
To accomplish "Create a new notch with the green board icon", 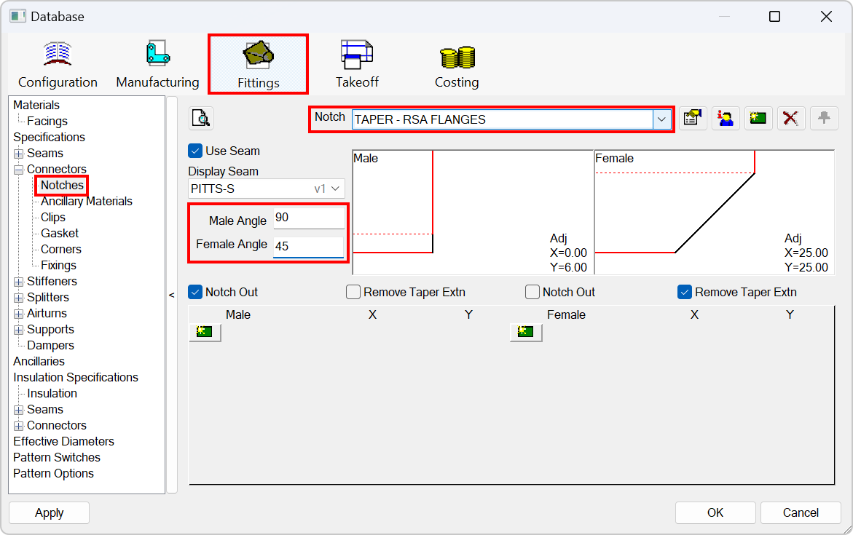I will click(x=758, y=117).
